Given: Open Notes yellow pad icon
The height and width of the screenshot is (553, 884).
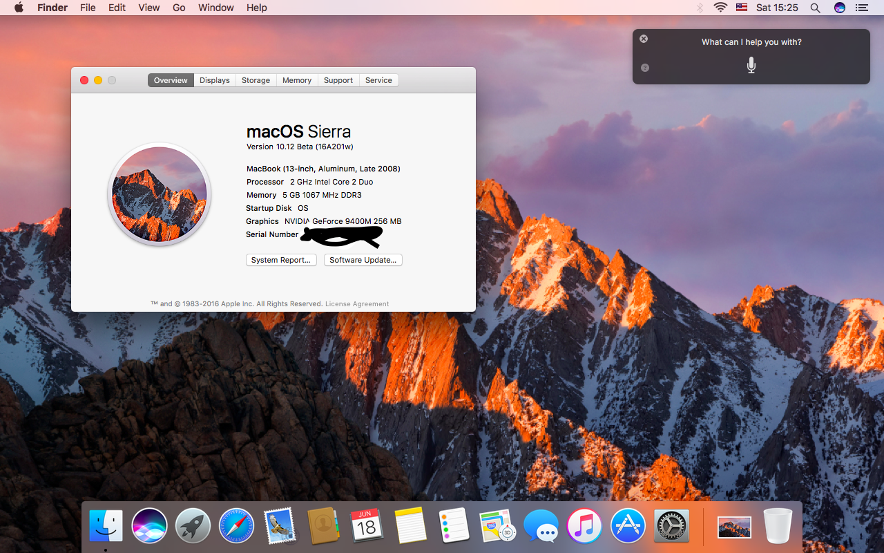Looking at the screenshot, I should (411, 526).
